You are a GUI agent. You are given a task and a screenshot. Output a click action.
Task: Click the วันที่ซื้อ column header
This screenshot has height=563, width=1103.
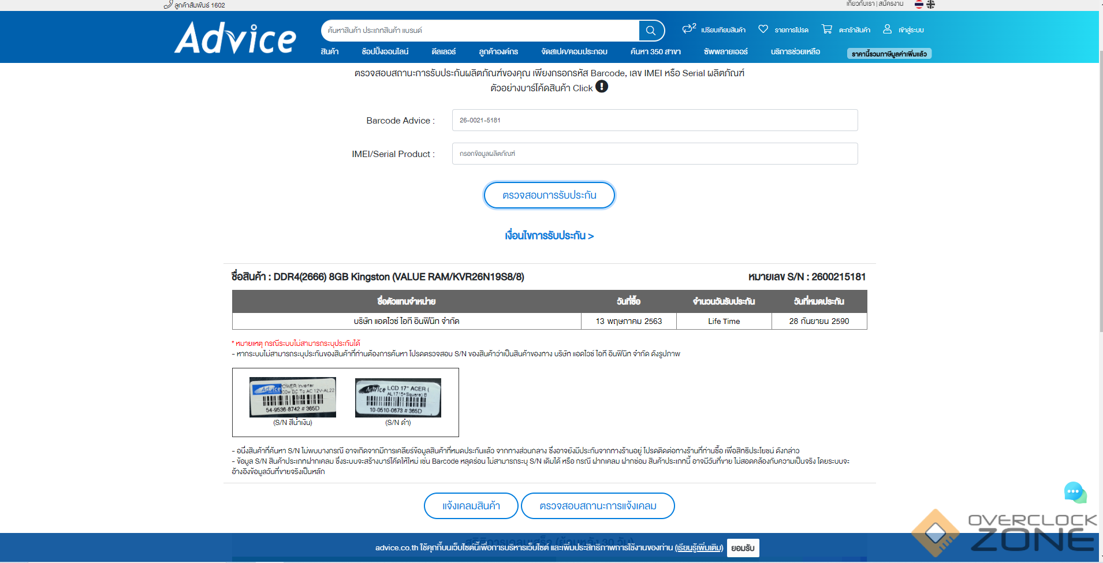click(x=629, y=301)
